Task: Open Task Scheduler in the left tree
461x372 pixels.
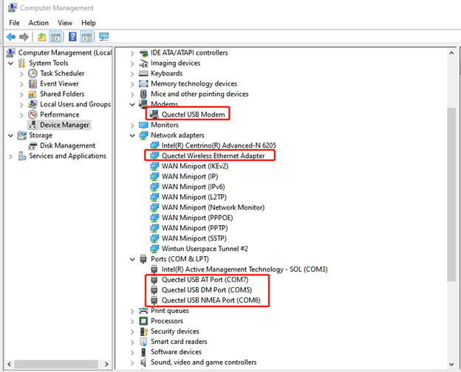Action: point(62,74)
